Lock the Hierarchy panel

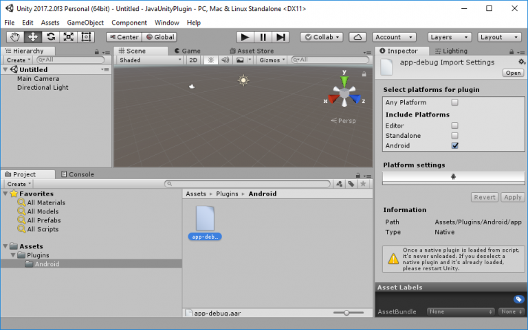97,51
